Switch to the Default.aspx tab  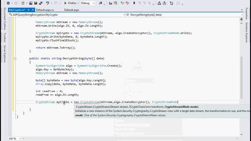[x=71, y=10]
